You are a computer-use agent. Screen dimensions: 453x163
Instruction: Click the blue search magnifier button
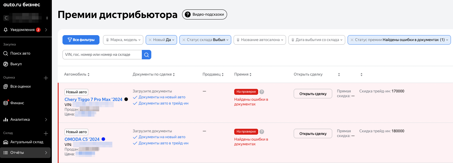pyautogui.click(x=147, y=54)
